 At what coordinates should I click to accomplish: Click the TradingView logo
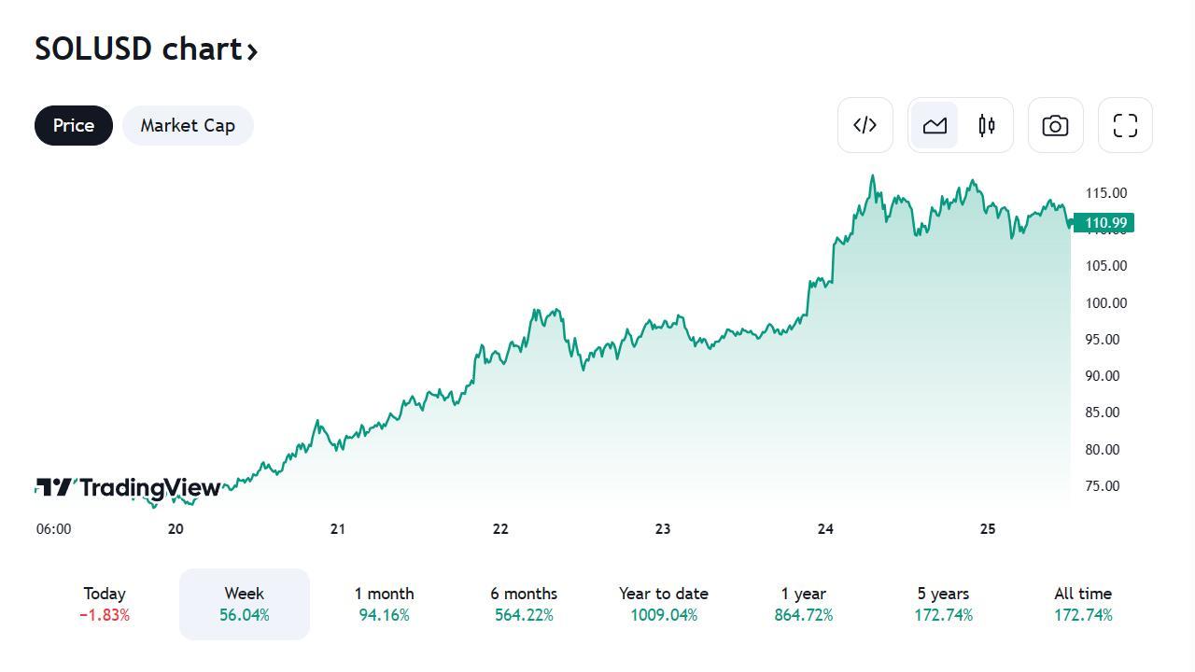[128, 487]
